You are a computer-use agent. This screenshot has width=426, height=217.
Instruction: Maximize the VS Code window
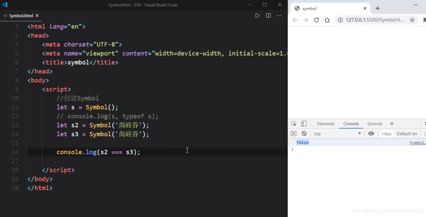tap(265, 5)
